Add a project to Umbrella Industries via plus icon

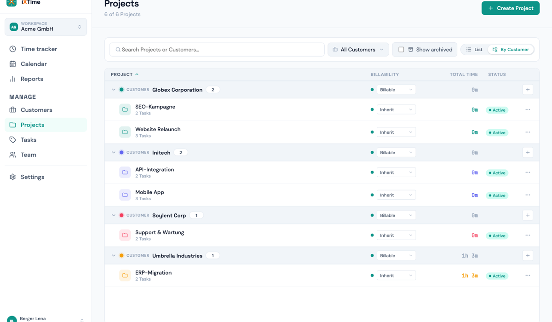click(x=528, y=255)
